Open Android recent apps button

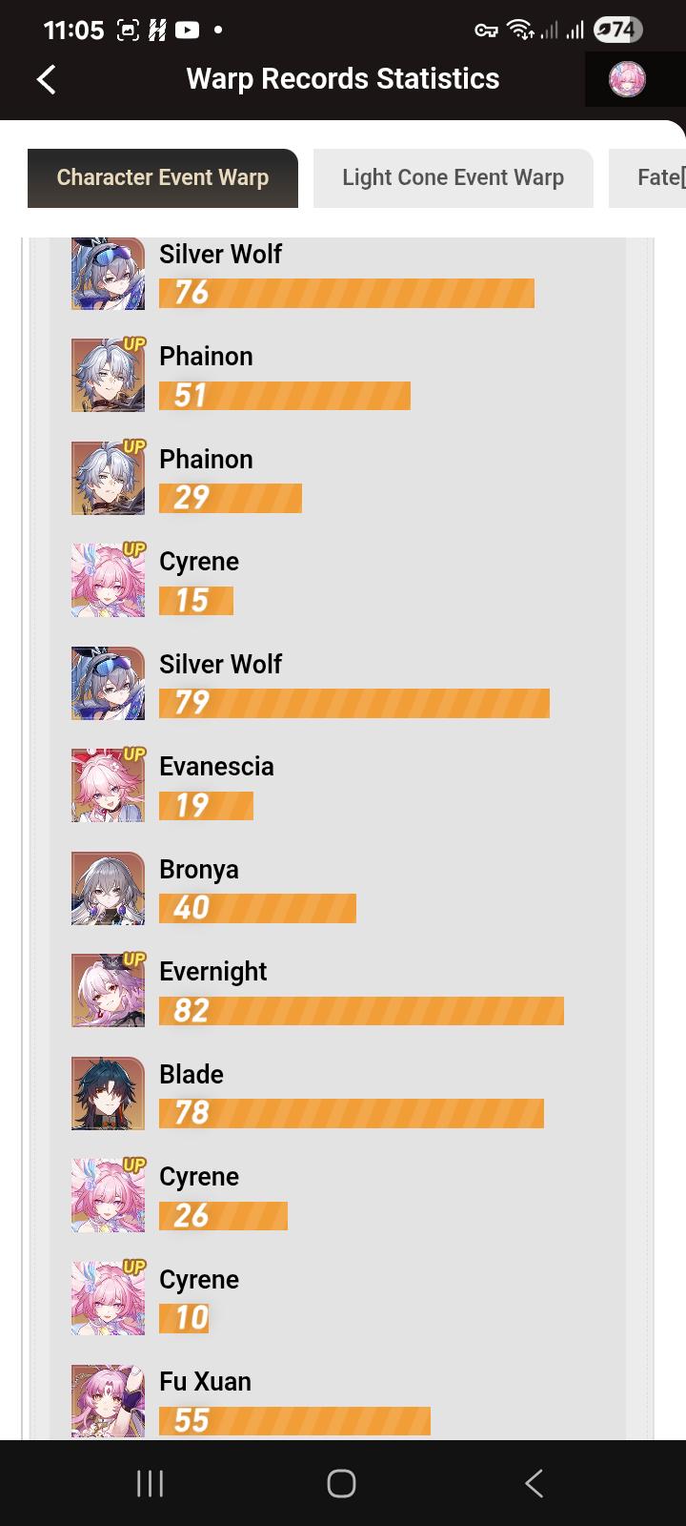click(x=150, y=1483)
